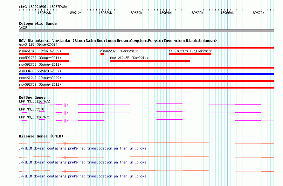Click the Disease Genes (OMIM) track heading

click(41, 136)
